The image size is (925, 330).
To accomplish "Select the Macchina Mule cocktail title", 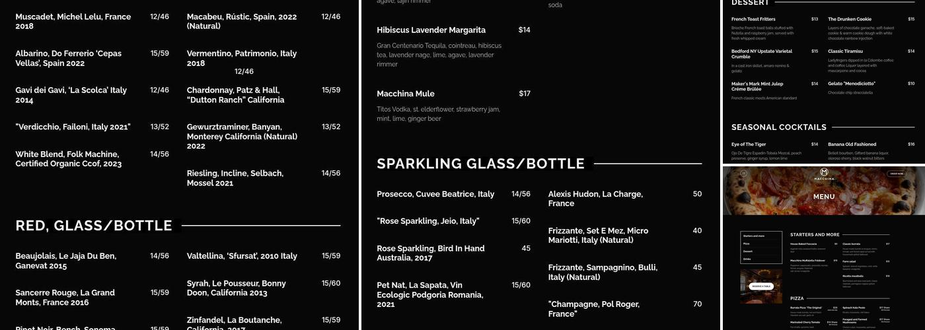I will (405, 94).
